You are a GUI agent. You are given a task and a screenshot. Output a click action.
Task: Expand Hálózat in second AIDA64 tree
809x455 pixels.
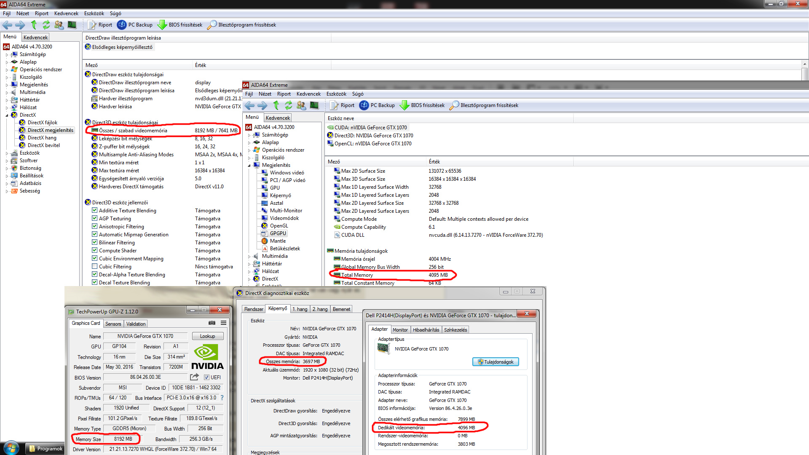pos(249,271)
